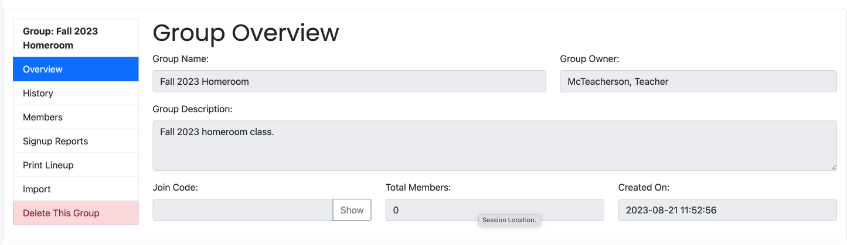Viewport: 847px width, 245px height.
Task: Click the Group Description label
Action: [x=192, y=109]
